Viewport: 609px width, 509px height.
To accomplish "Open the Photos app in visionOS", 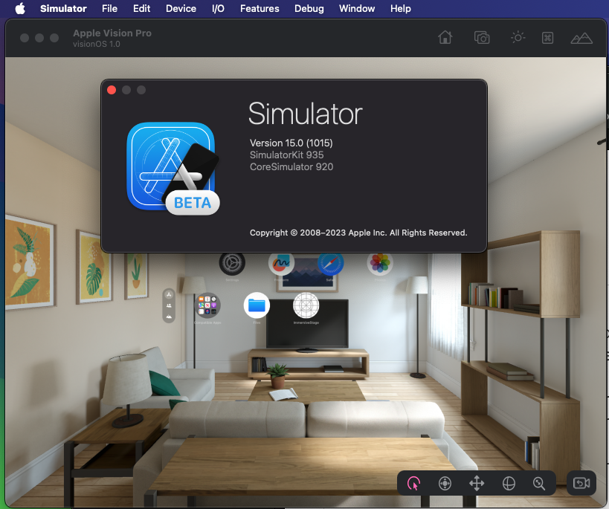I will (x=380, y=263).
